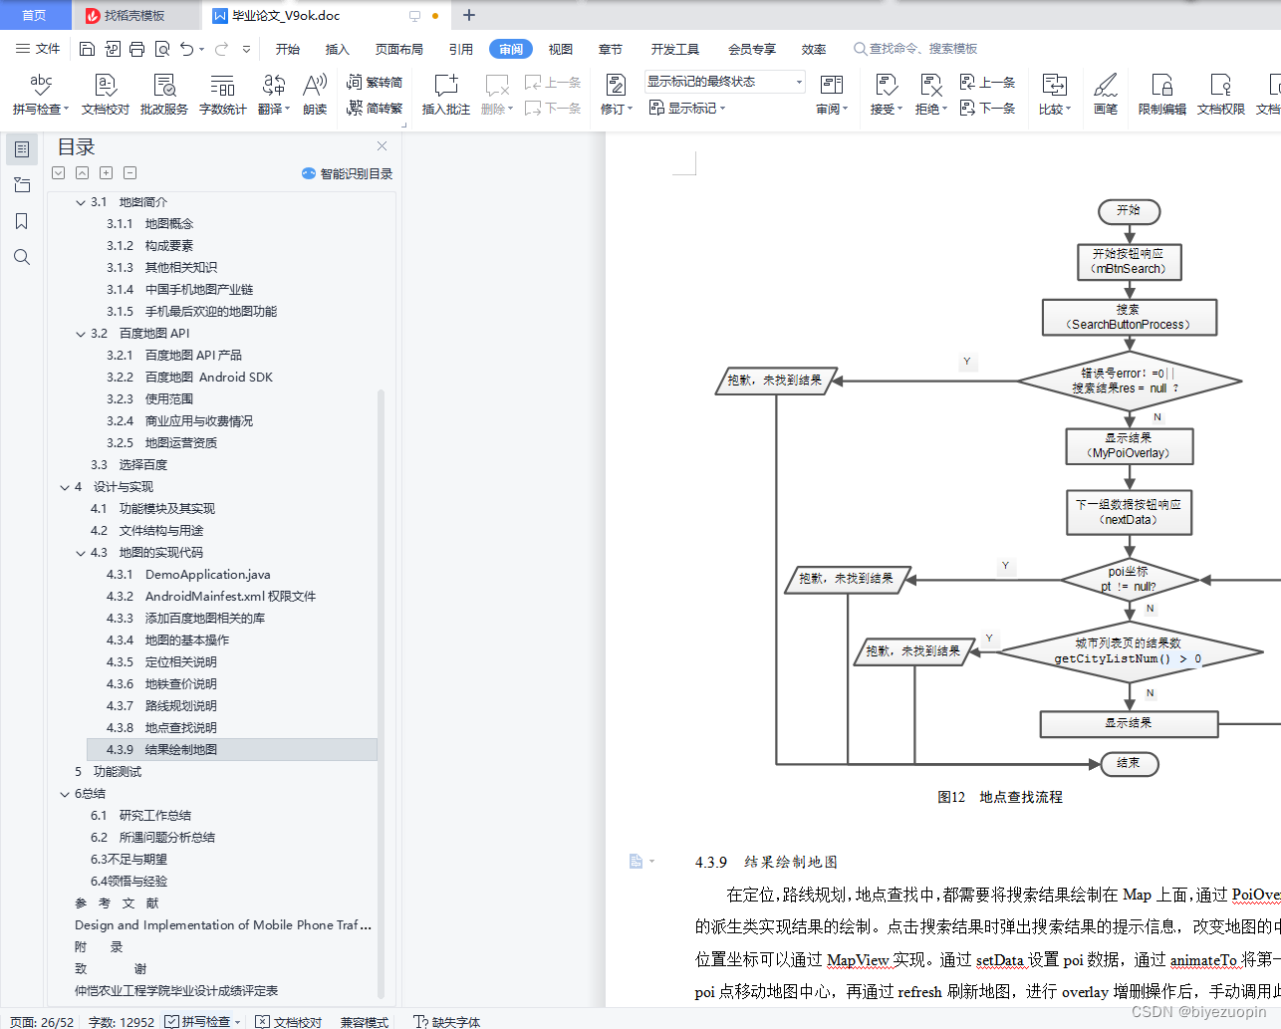The image size is (1281, 1029).
Task: Click the document proofreading icon (文档校对)
Action: (x=106, y=95)
